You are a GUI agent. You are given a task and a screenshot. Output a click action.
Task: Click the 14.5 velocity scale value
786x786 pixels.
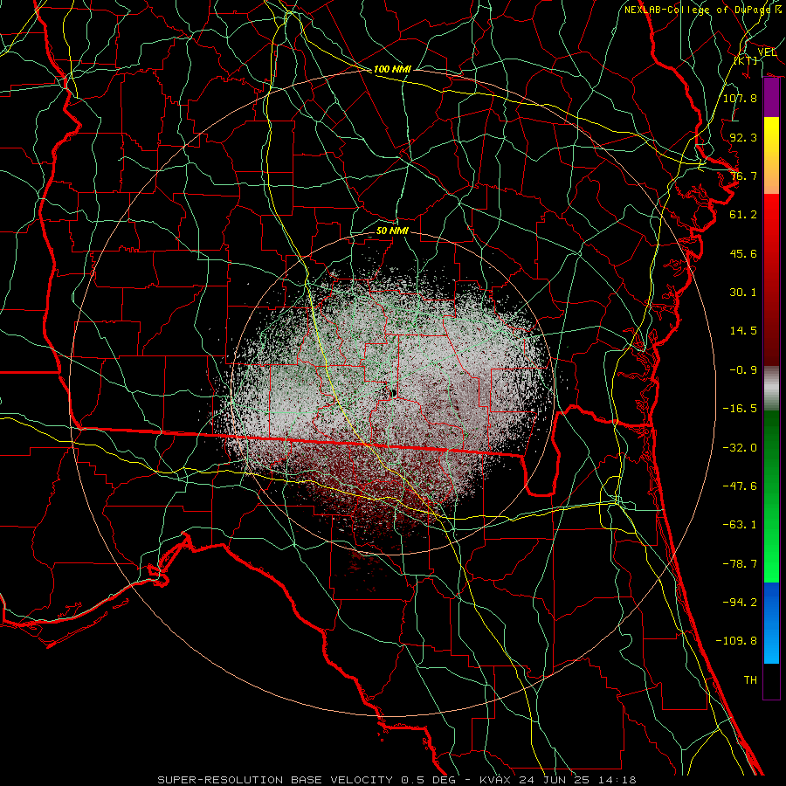(743, 331)
